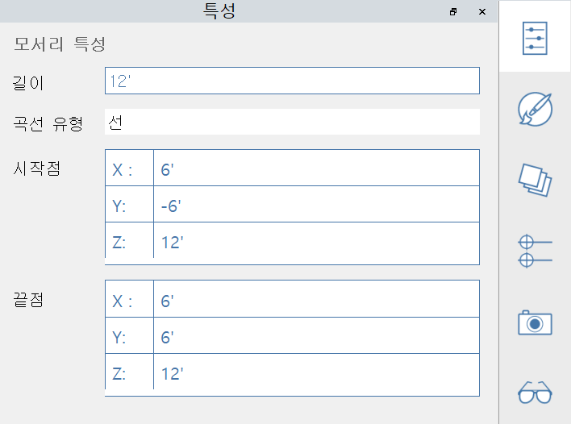Open the Location crosshair lines panel
This screenshot has width=571, height=424.
pyautogui.click(x=535, y=250)
